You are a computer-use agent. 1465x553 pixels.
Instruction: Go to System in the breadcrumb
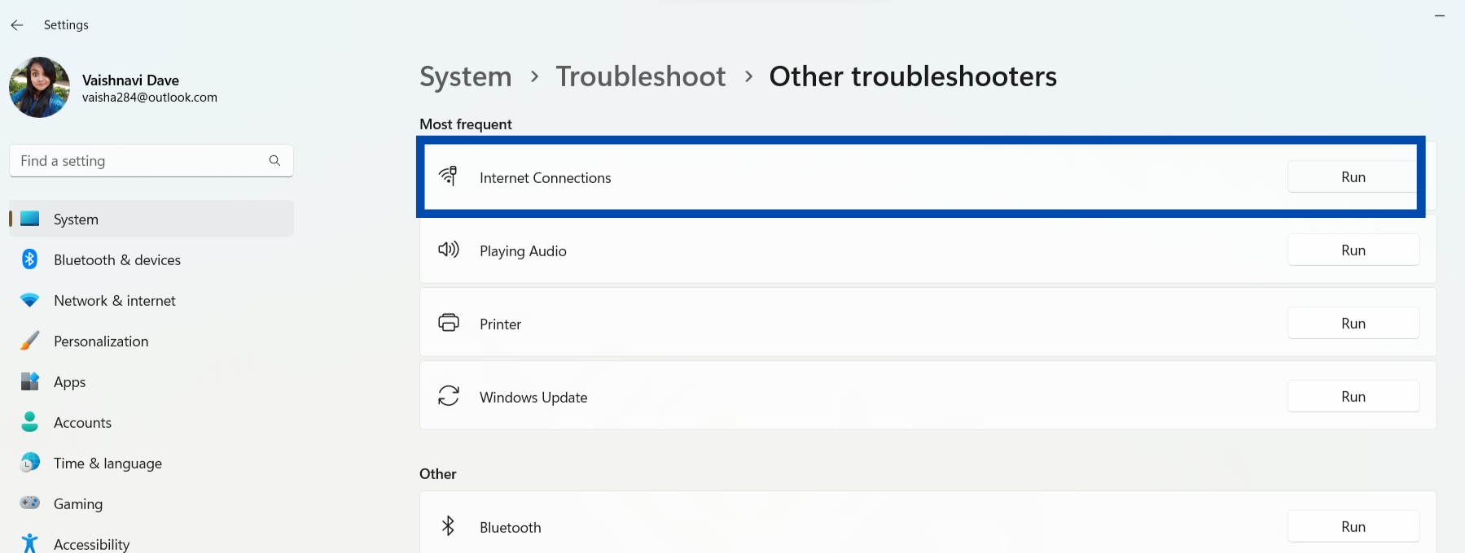pyautogui.click(x=465, y=76)
